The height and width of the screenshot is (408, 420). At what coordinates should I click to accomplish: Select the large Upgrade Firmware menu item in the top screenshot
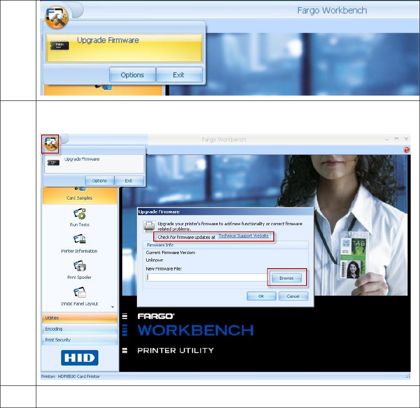(x=124, y=48)
